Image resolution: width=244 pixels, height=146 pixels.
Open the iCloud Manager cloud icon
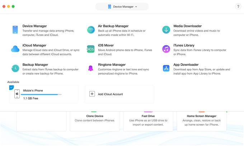click(x=15, y=49)
